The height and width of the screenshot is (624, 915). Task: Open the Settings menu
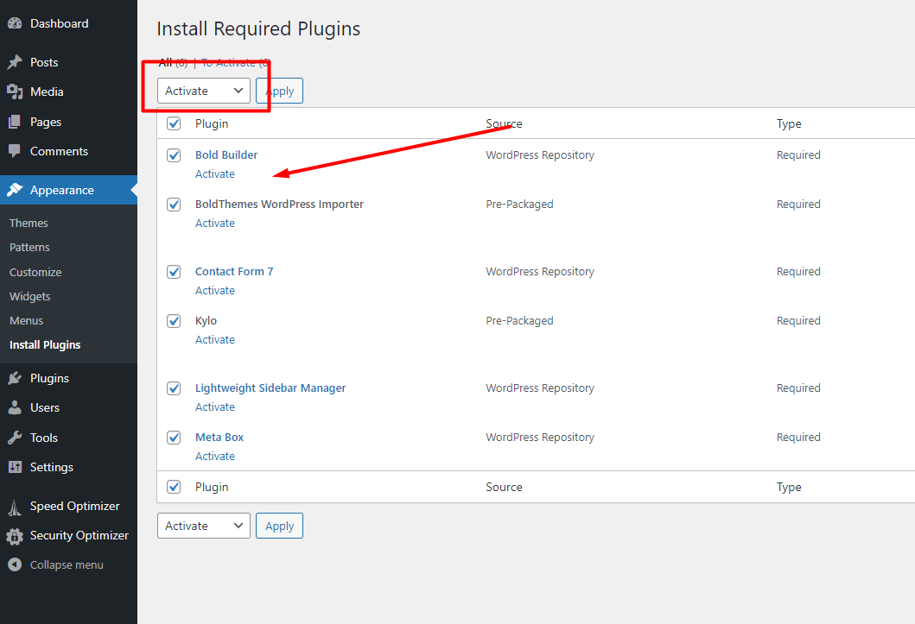pyautogui.click(x=52, y=467)
